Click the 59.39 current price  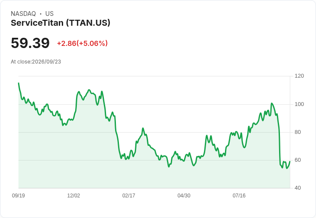point(30,43)
